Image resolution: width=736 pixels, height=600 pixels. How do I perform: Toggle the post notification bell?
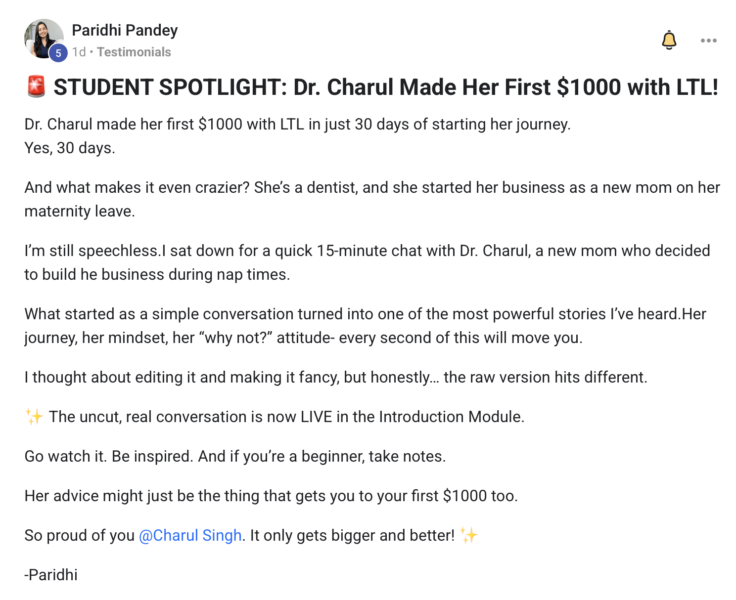pyautogui.click(x=669, y=41)
